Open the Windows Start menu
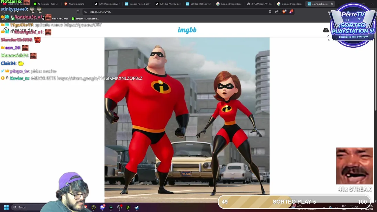 click(6, 207)
